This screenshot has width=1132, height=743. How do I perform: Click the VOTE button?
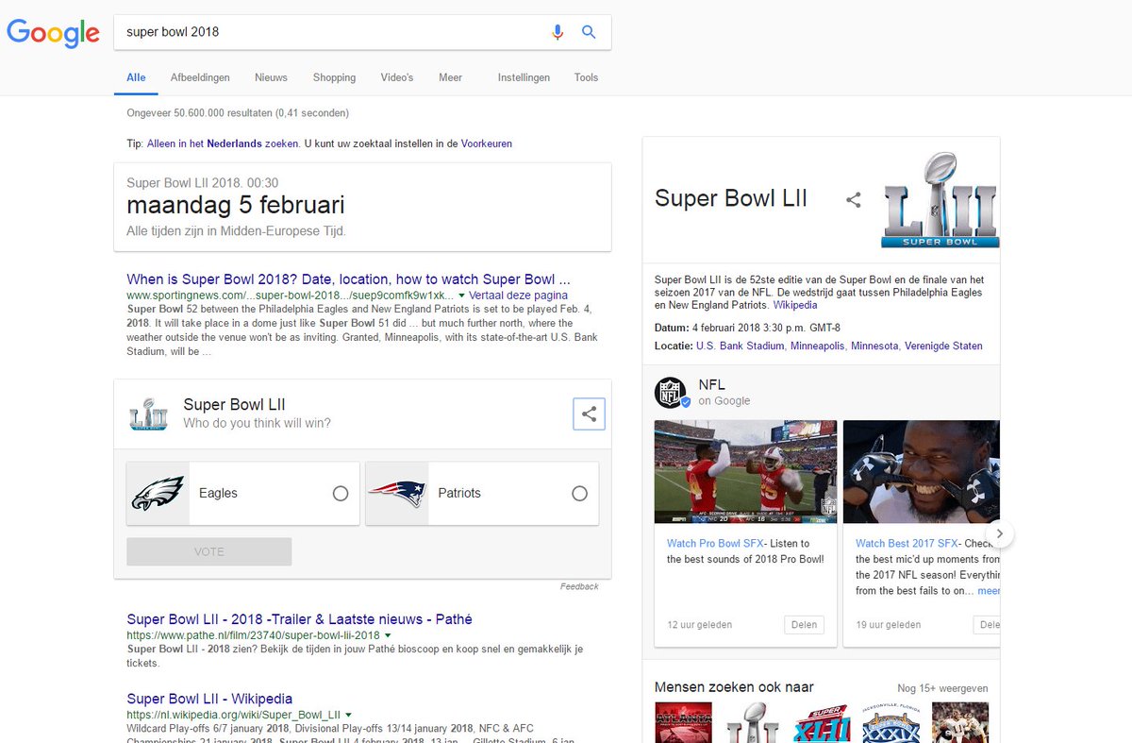tap(208, 551)
